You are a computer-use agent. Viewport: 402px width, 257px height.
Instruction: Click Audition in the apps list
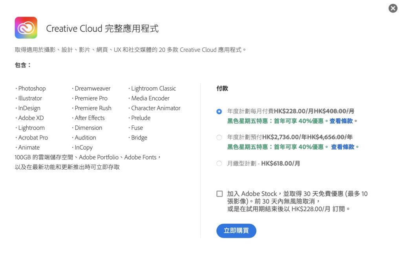pos(85,138)
